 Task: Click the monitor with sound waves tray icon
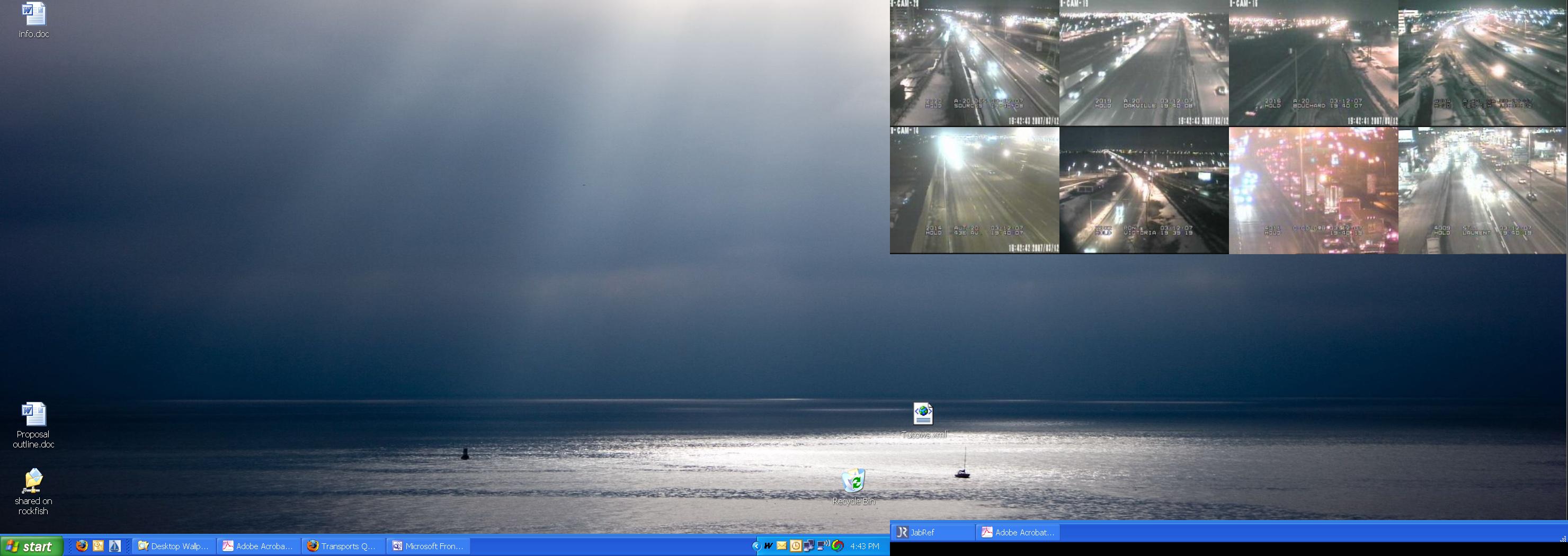pyautogui.click(x=823, y=545)
